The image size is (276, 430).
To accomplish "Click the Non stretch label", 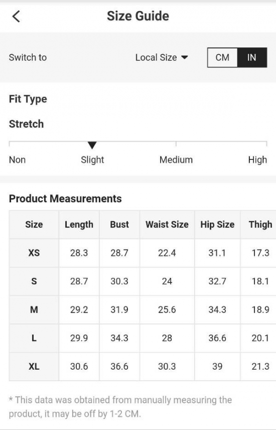I will tap(17, 159).
